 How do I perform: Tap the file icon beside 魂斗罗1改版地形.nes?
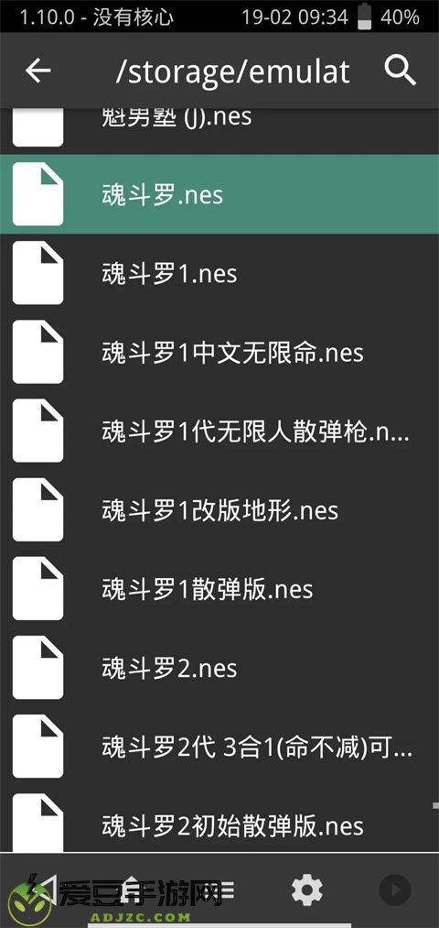(x=37, y=510)
